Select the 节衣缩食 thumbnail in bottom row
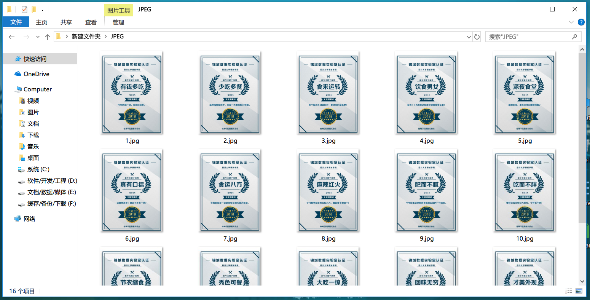The height and width of the screenshot is (300, 590). coord(132,266)
